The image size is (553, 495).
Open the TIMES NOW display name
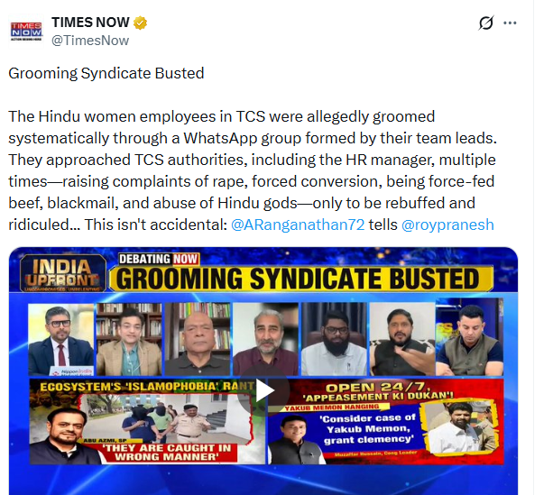(x=90, y=23)
